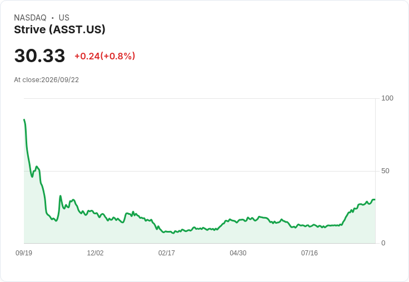Click the 30.33 current price
Image resolution: width=409 pixels, height=282 pixels.
pyautogui.click(x=39, y=56)
